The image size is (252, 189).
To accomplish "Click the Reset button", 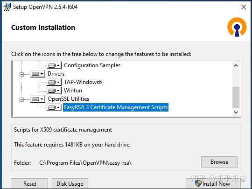I will [x=30, y=183].
